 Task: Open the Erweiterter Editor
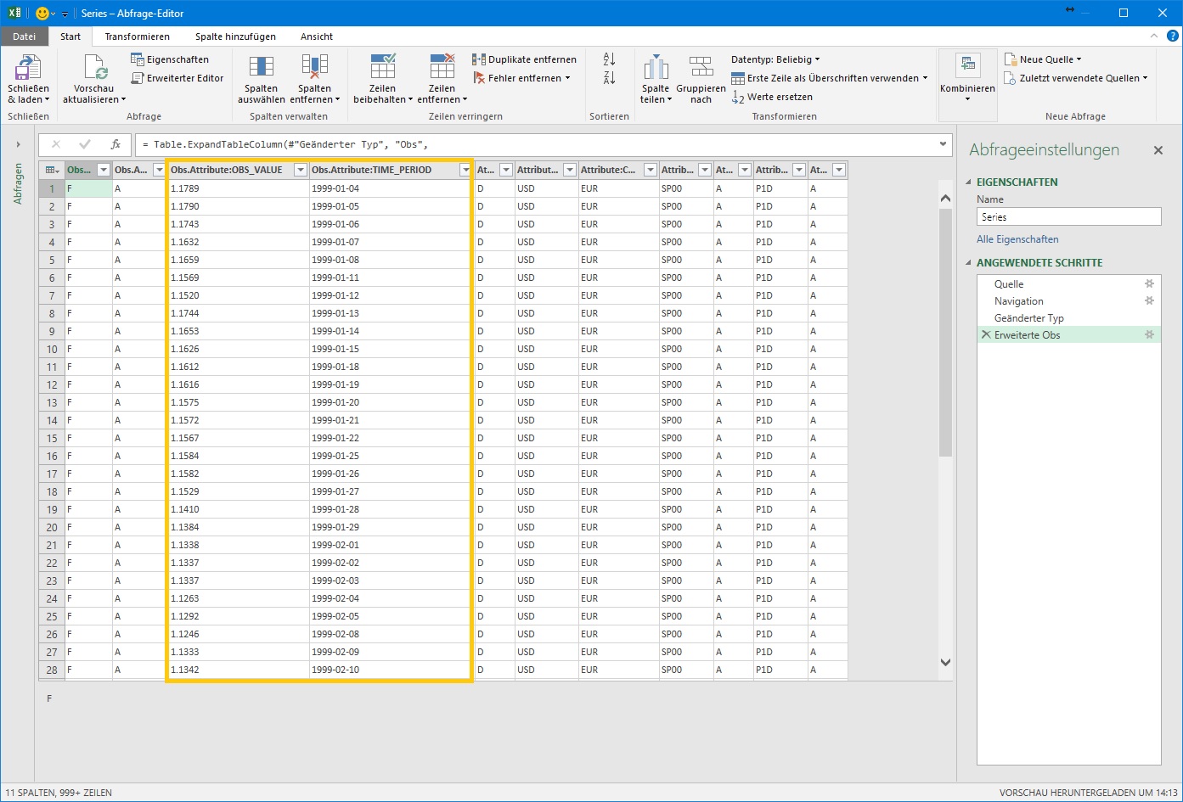click(x=177, y=77)
